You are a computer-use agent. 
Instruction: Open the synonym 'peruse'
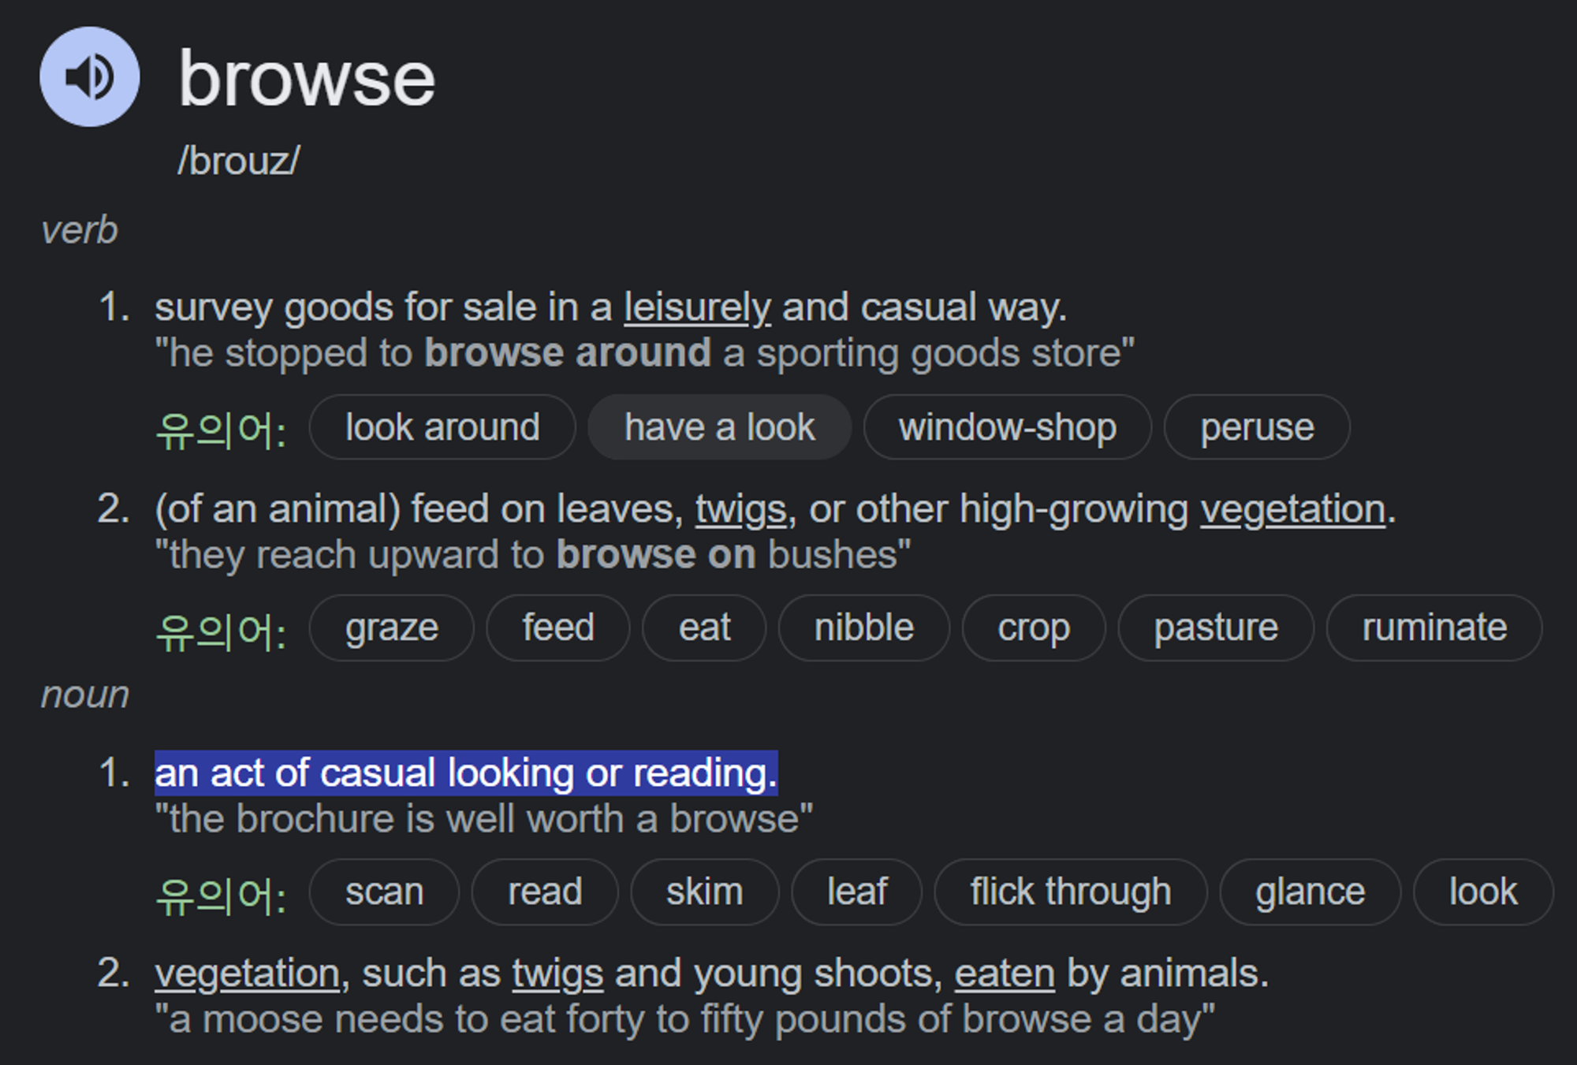(1257, 427)
